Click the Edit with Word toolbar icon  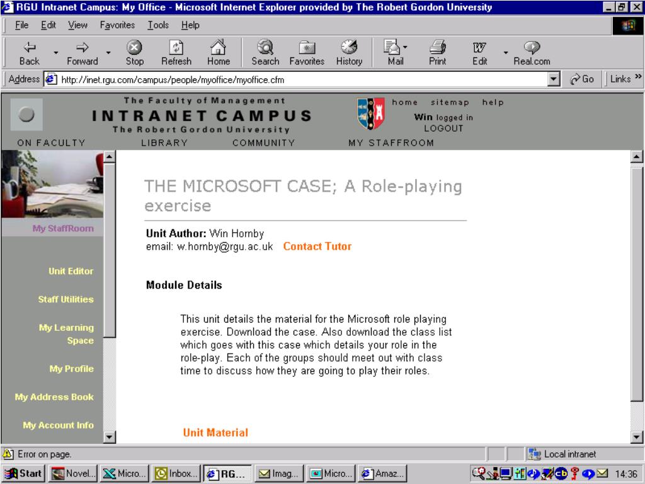pyautogui.click(x=479, y=53)
